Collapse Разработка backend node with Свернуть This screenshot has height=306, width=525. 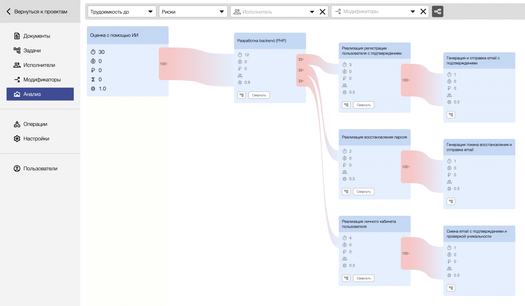(x=259, y=95)
